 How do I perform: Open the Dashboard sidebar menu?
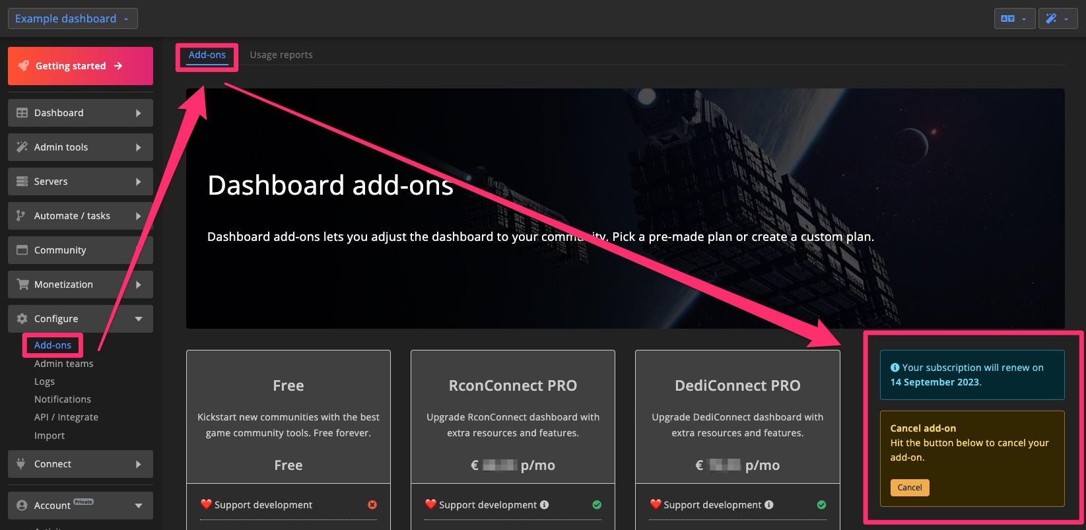click(81, 113)
